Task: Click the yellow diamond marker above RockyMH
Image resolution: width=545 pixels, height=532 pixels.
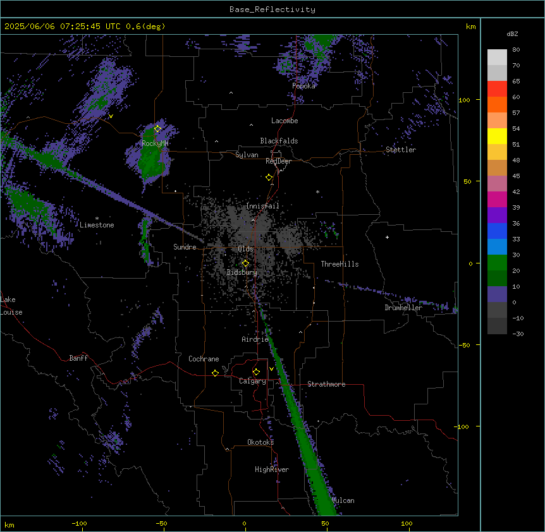Action: coord(157,129)
